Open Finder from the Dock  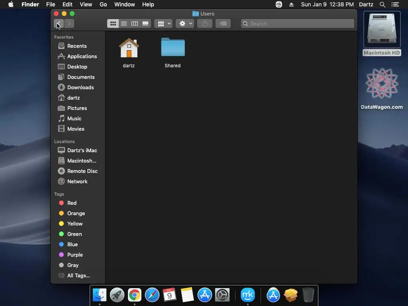(x=99, y=295)
